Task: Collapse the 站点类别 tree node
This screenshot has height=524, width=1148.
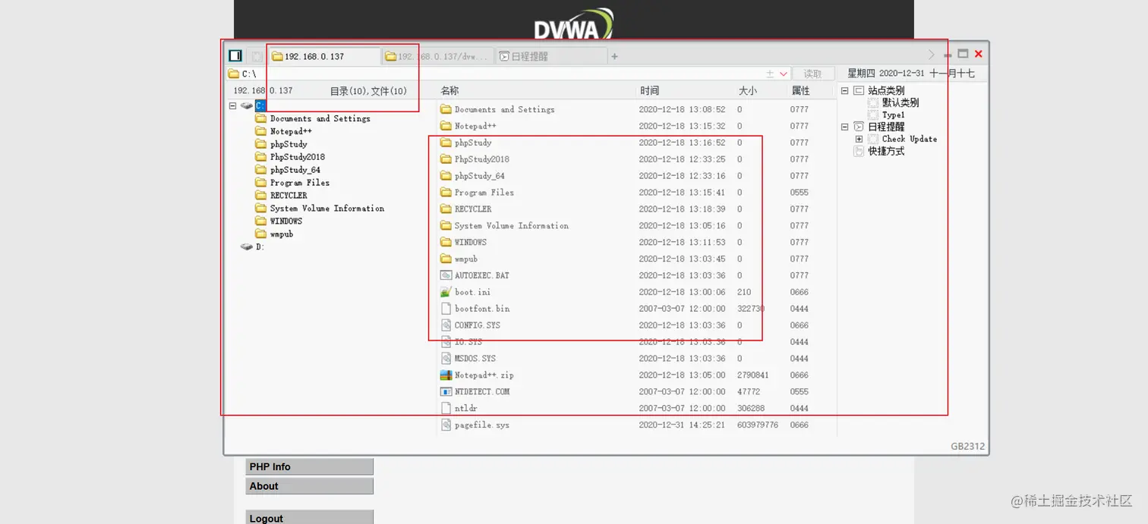Action: pyautogui.click(x=844, y=90)
